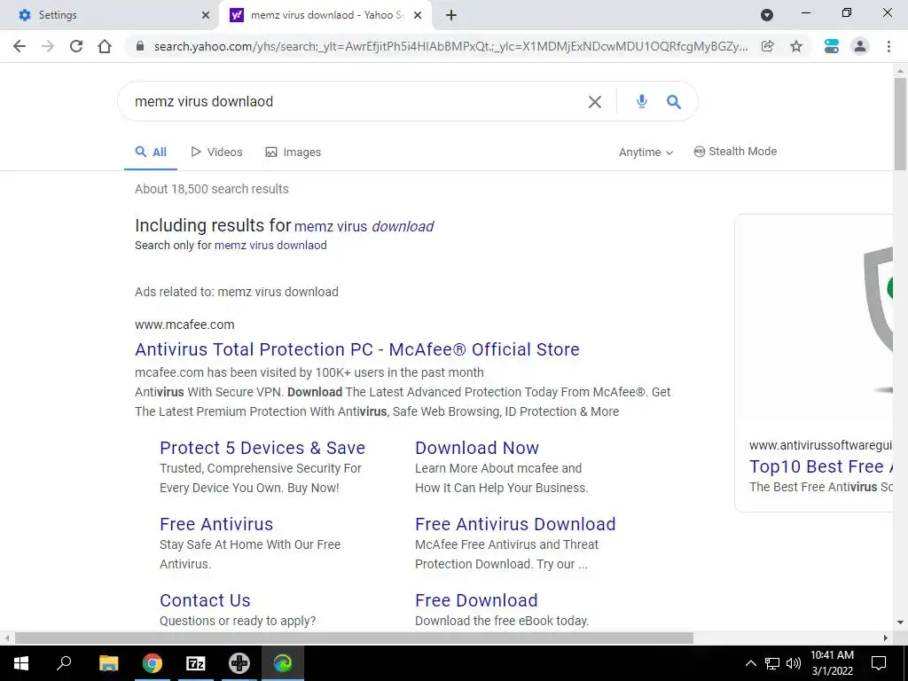Image resolution: width=908 pixels, height=681 pixels.
Task: Open the round cross-icon taskbar app
Action: [x=239, y=663]
